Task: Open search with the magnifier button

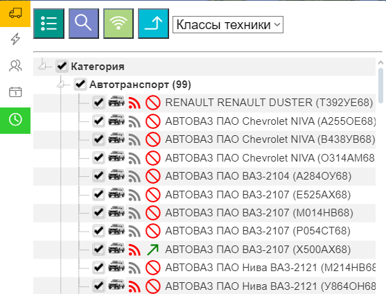Action: [84, 24]
